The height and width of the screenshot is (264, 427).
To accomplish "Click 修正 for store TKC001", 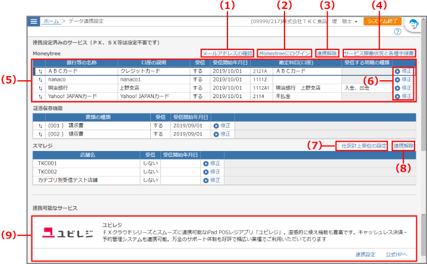I will tap(211, 164).
